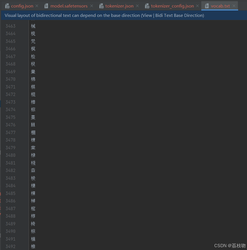Place cursor on character 棉 at line 3470
Screen dimensions: 247x250
[x=33, y=79]
